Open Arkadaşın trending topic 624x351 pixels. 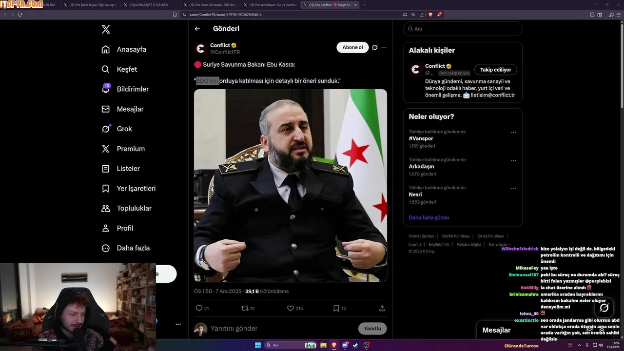[x=421, y=166]
